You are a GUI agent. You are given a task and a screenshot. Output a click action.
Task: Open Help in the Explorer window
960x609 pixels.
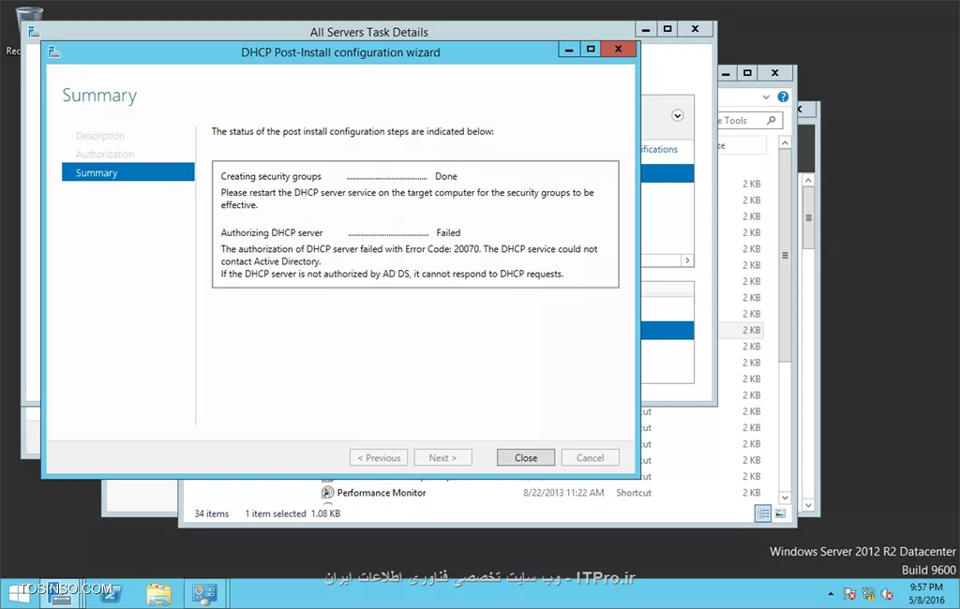(783, 97)
